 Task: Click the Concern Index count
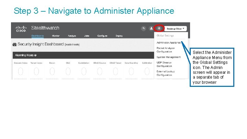click(x=21, y=71)
